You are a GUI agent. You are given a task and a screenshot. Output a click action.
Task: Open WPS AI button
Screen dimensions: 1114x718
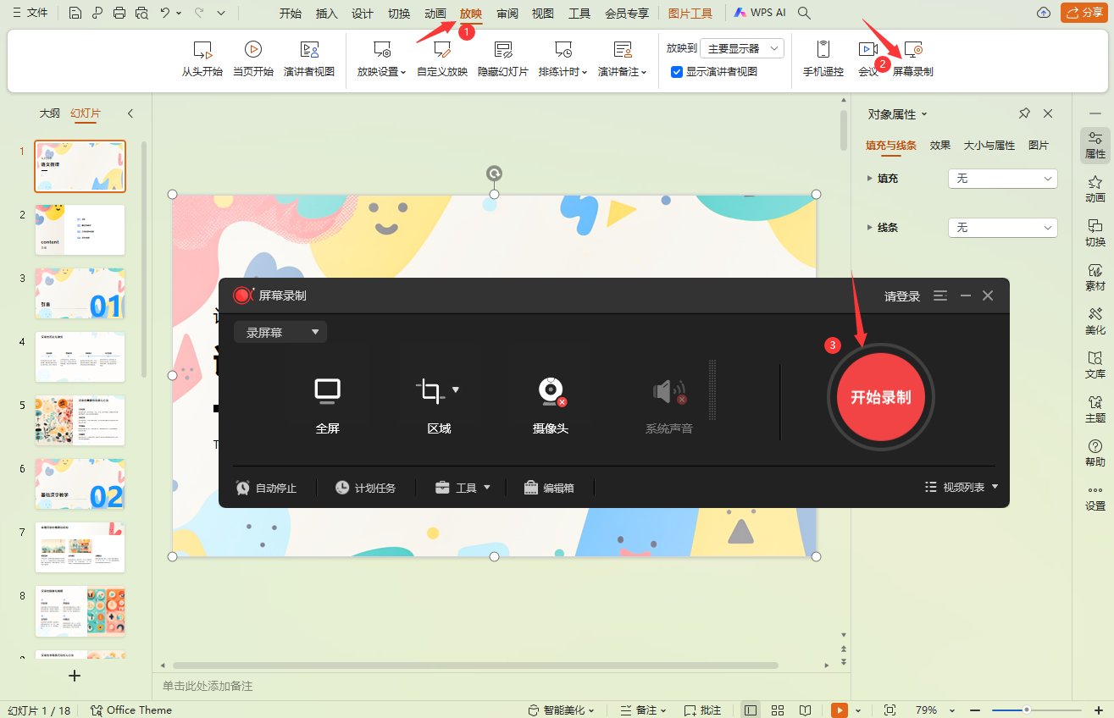click(x=760, y=13)
